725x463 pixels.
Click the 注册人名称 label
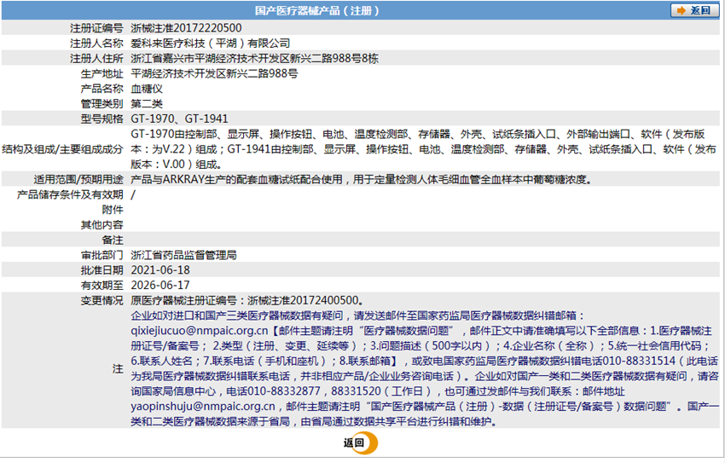click(x=96, y=43)
